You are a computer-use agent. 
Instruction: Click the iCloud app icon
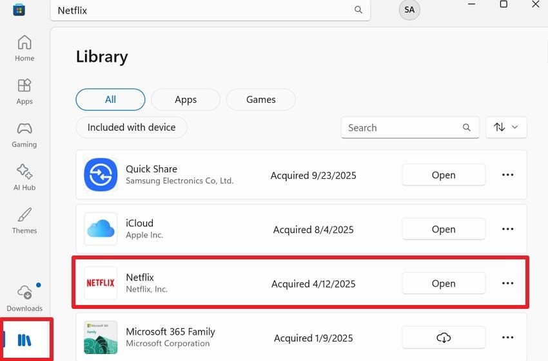101,229
